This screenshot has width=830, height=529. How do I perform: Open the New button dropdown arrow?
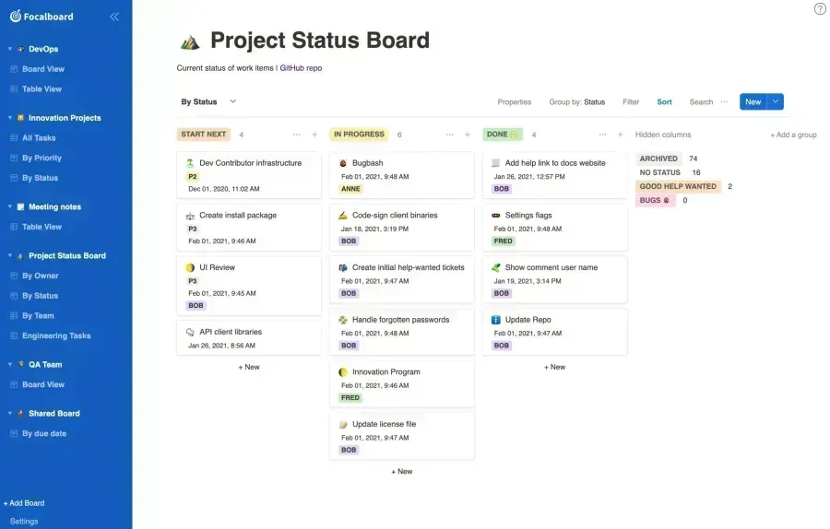point(776,101)
